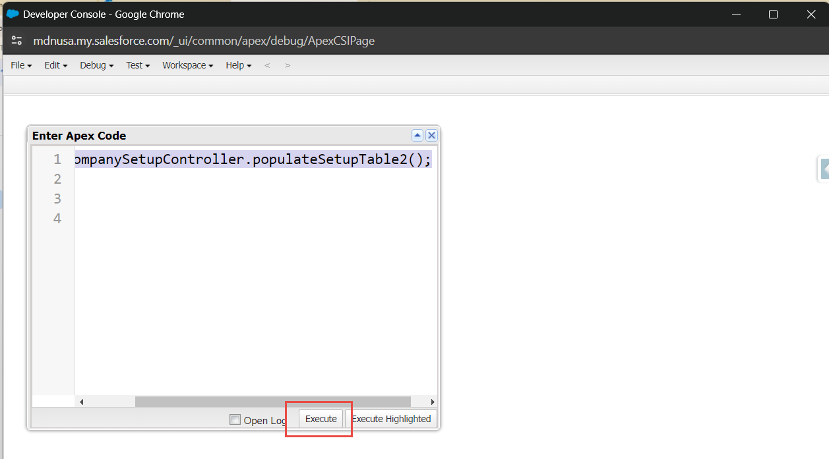Click line number 4 in the gutter
Viewport: 829px width, 459px height.
tap(57, 219)
